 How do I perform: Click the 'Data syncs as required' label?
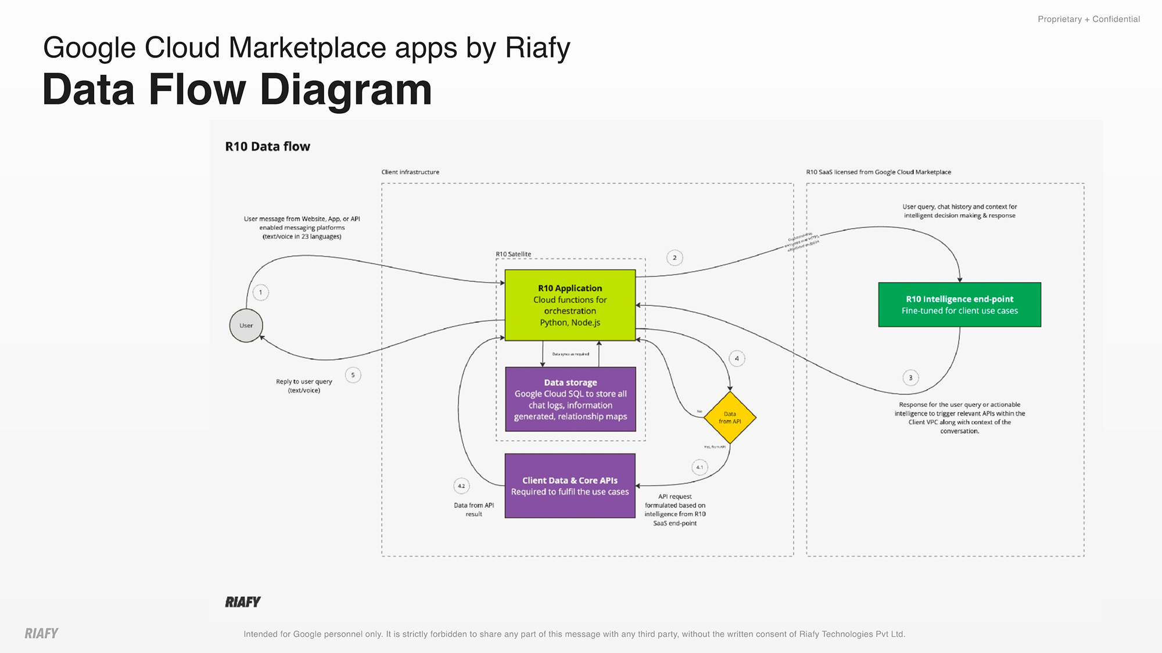coord(571,354)
